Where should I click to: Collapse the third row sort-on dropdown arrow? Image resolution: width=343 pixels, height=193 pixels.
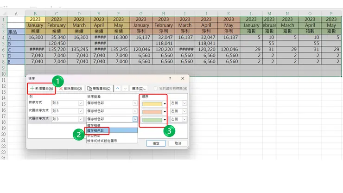click(x=135, y=119)
